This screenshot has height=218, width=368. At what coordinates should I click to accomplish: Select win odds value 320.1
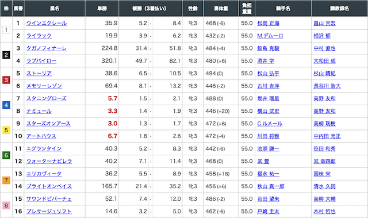(109, 61)
